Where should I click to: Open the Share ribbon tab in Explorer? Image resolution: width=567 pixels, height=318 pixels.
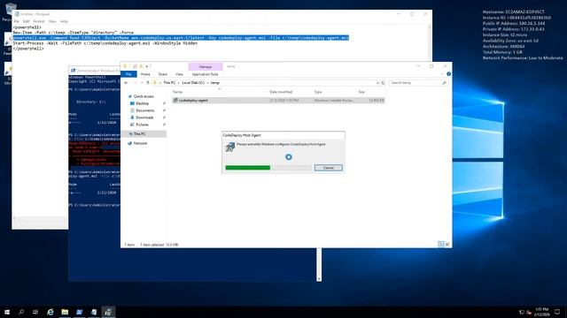coord(163,74)
